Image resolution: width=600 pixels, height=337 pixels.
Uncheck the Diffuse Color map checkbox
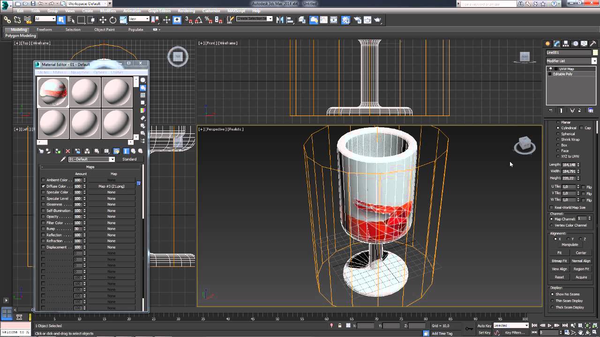coord(43,186)
